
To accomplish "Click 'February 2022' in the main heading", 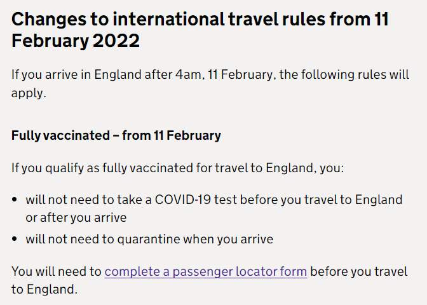I will [x=76, y=41].
